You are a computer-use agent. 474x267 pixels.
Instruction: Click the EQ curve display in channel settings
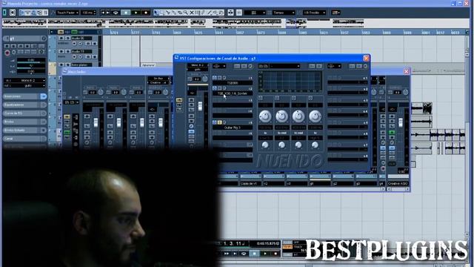pos(290,81)
